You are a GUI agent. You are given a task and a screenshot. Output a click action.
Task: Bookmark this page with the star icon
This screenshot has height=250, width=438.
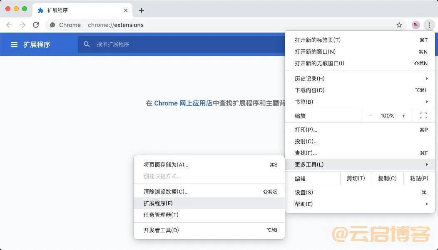[399, 25]
